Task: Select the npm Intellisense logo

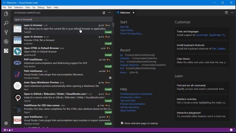Action: pyautogui.click(x=17, y=120)
